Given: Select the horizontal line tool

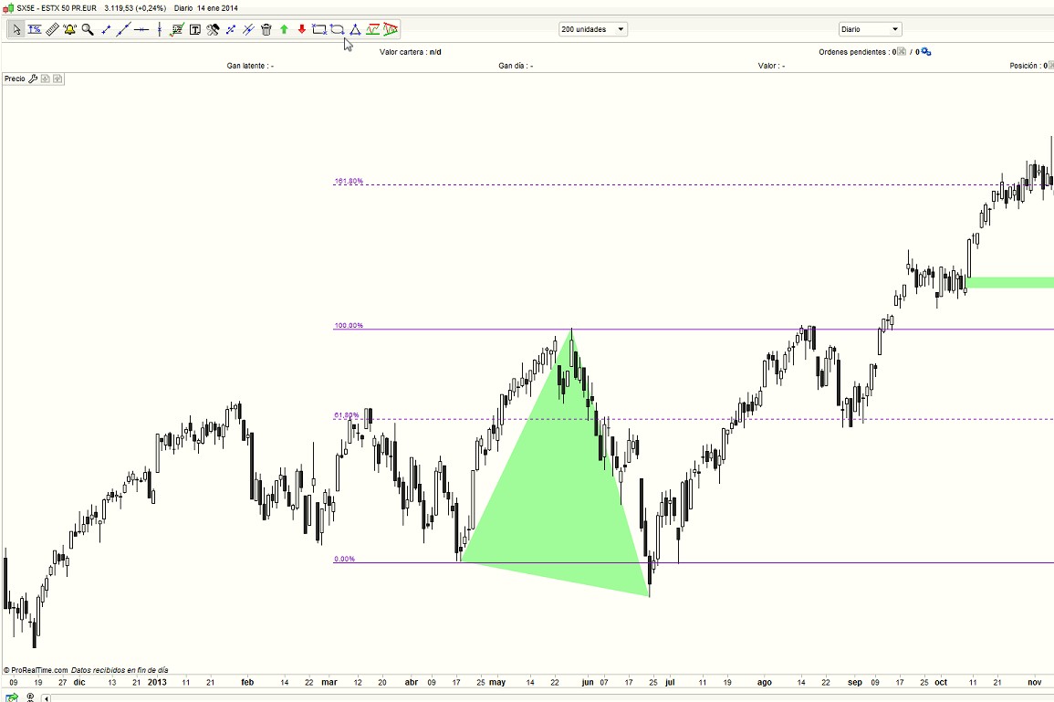Looking at the screenshot, I should click(141, 29).
